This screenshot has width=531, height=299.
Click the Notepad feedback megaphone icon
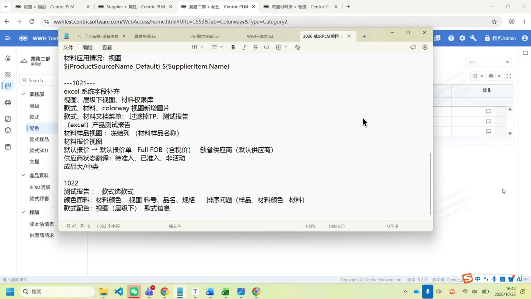pyautogui.click(x=413, y=47)
